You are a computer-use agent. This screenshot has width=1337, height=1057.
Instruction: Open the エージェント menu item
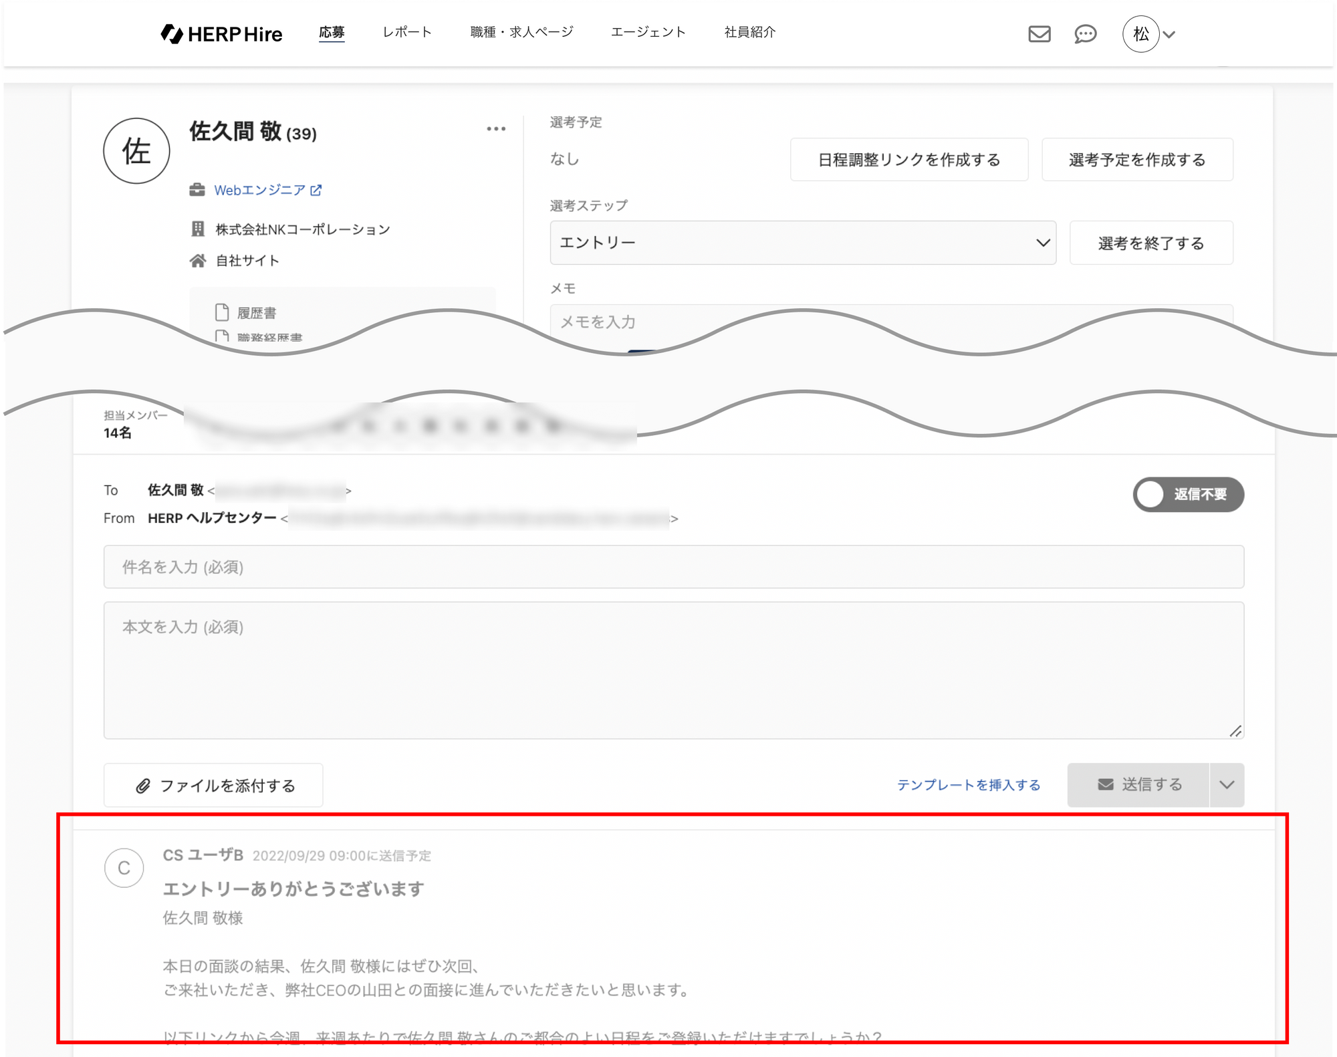[648, 32]
